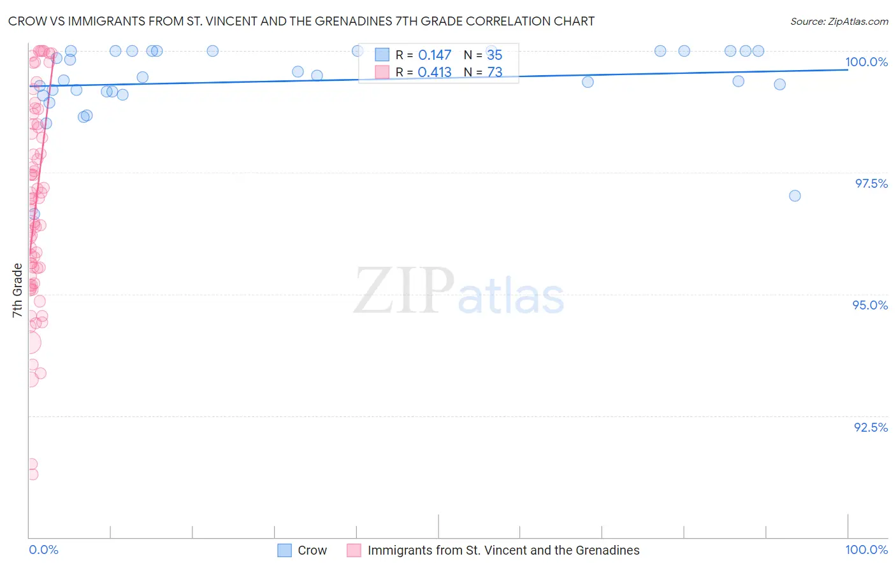Click the N = 73 sample count
Viewport: 896px width, 568px height.
tap(483, 72)
